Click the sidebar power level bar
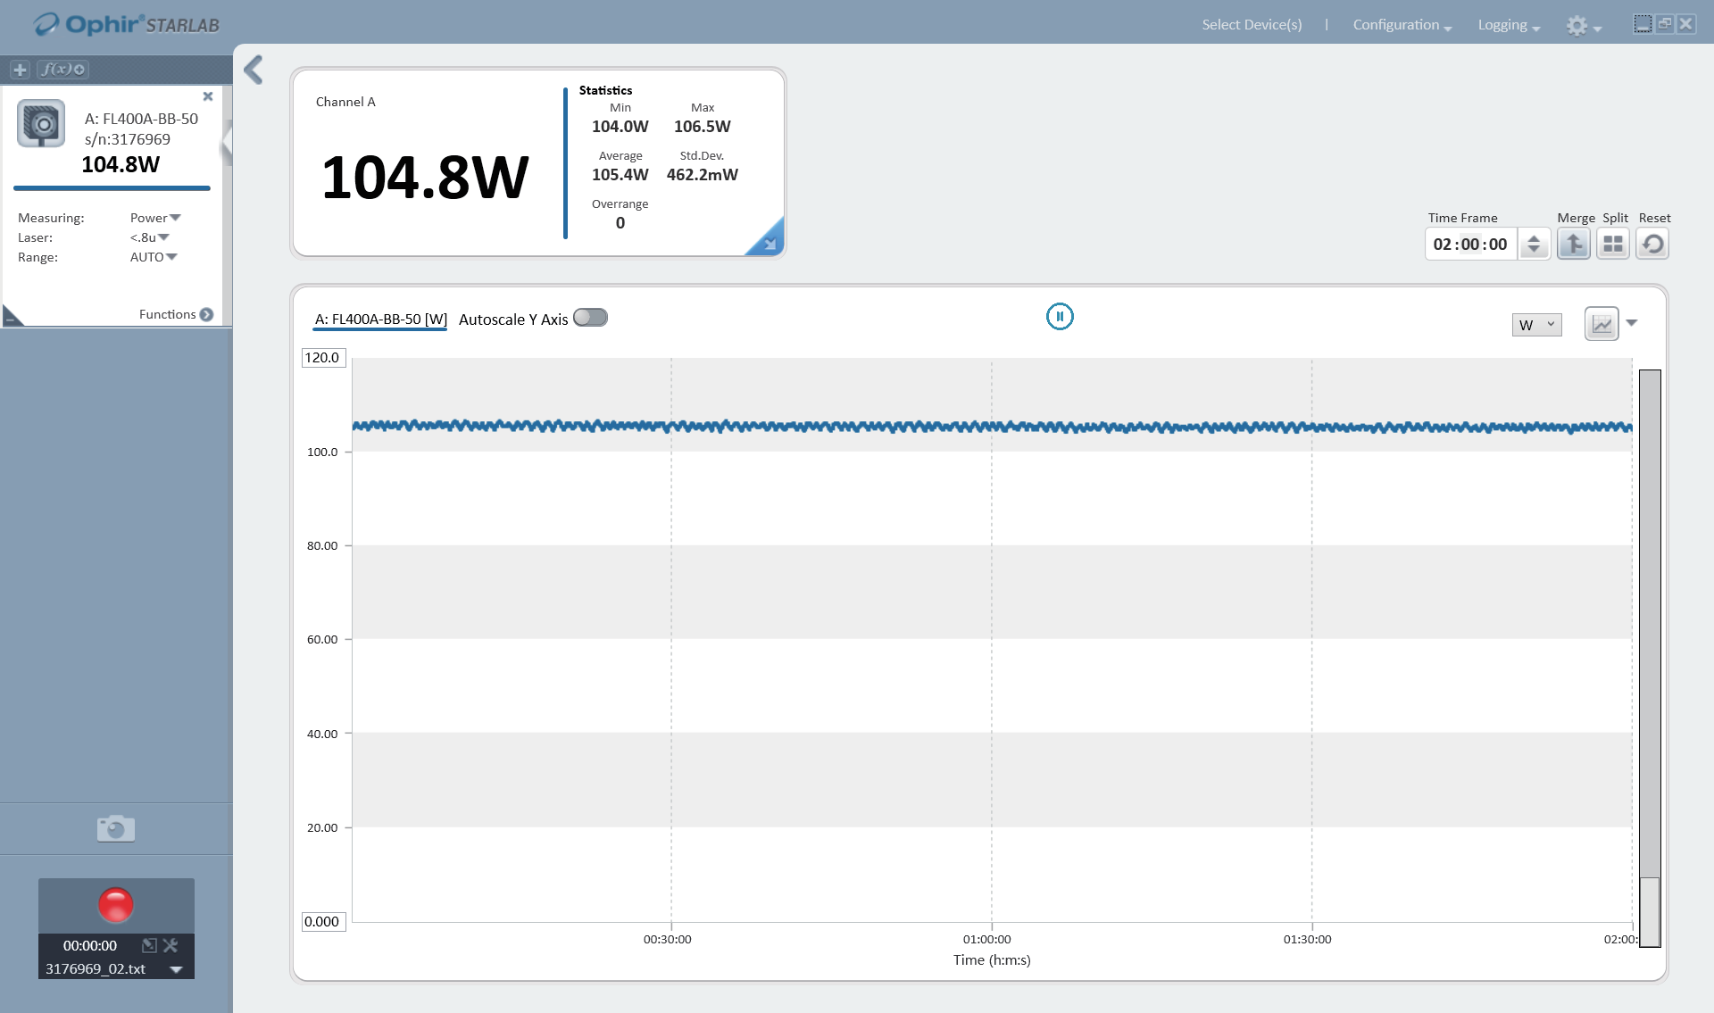Image resolution: width=1714 pixels, height=1013 pixels. [112, 188]
